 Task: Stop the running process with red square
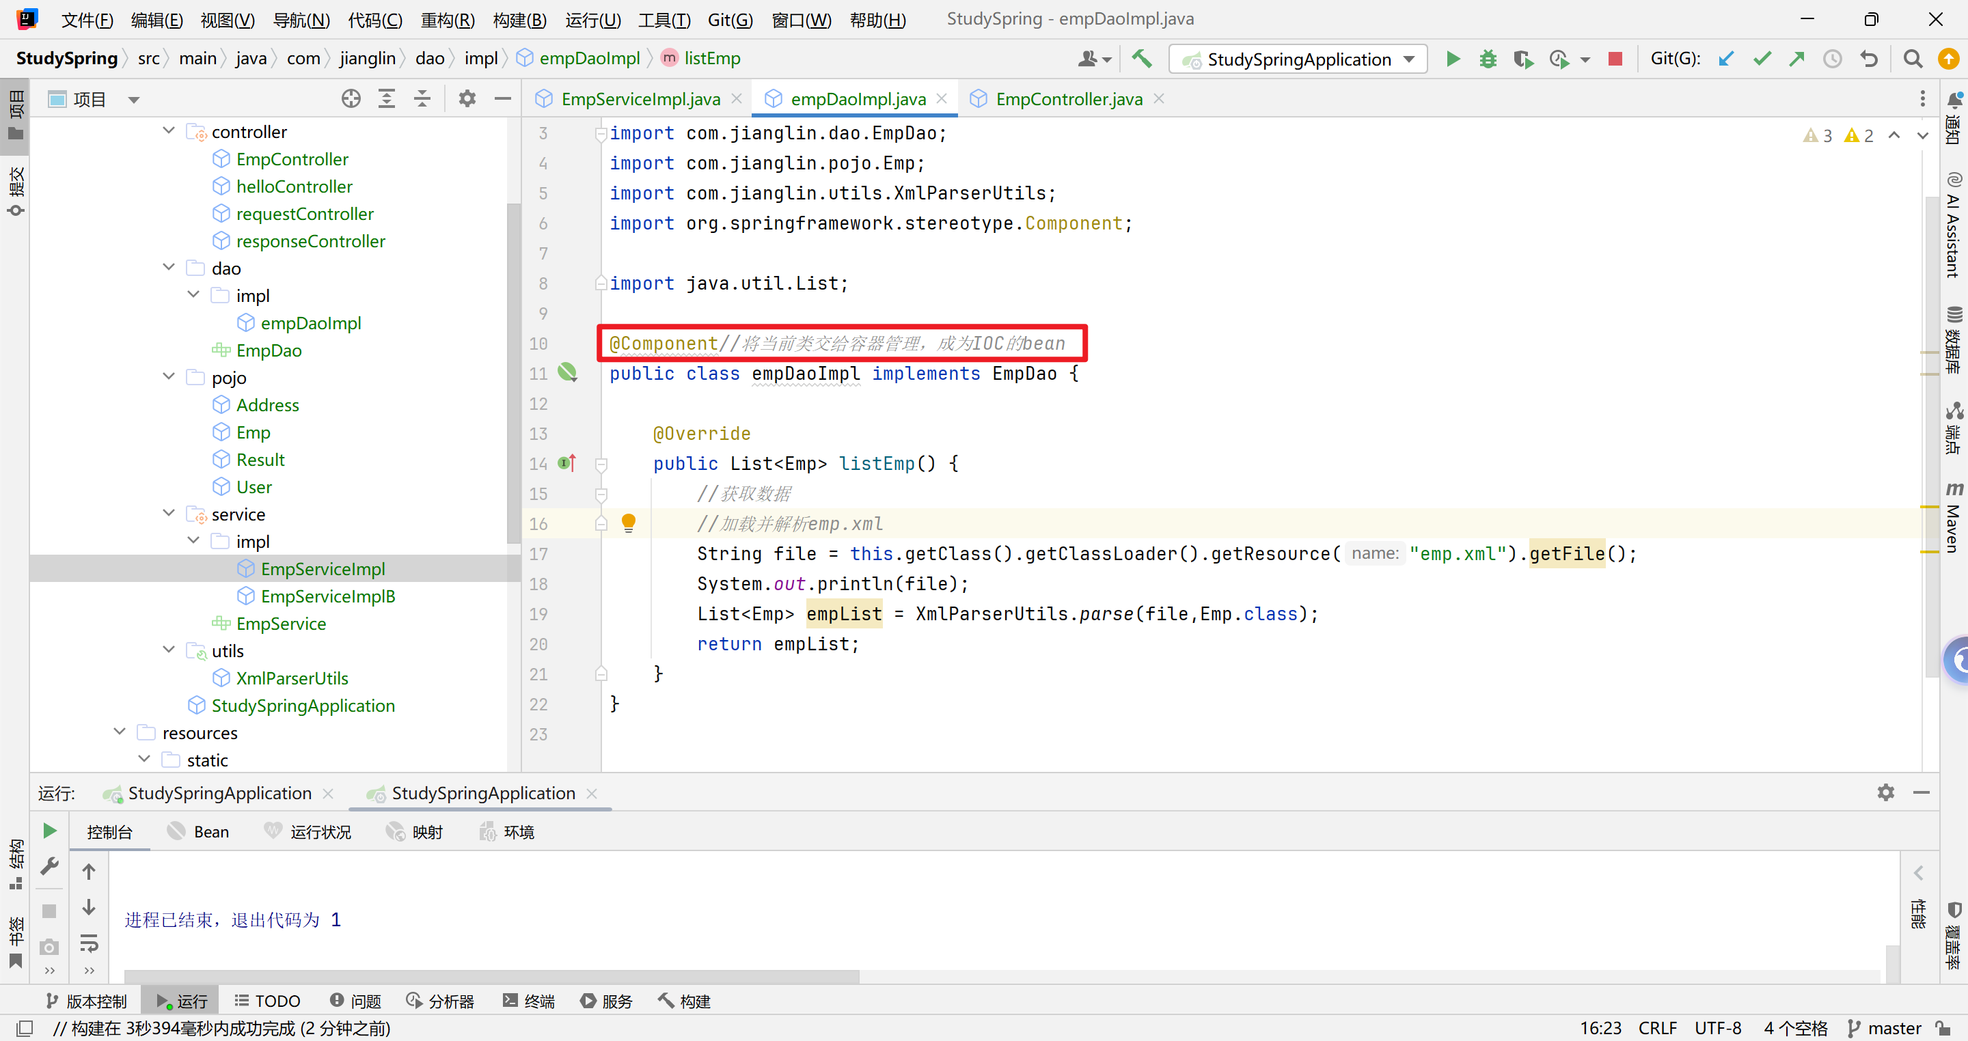click(x=1615, y=59)
